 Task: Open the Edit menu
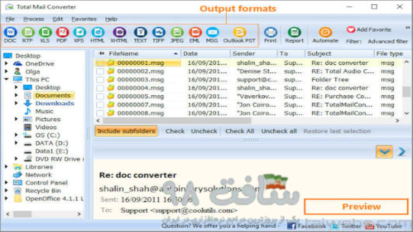coord(58,19)
